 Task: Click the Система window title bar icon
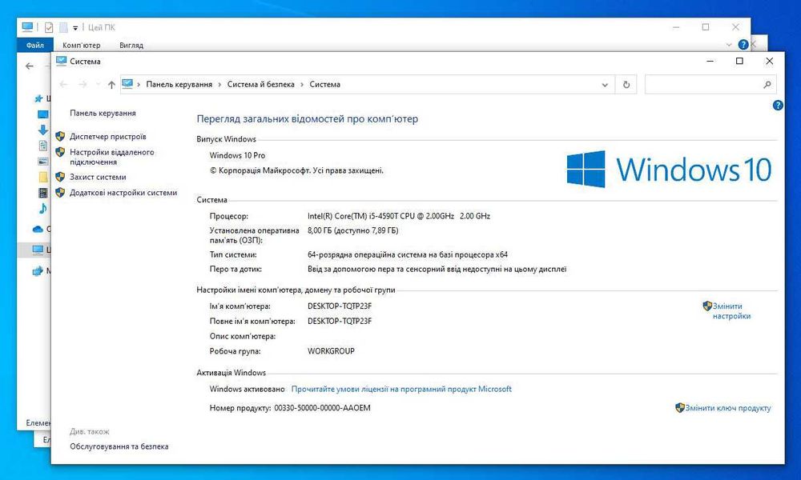62,61
